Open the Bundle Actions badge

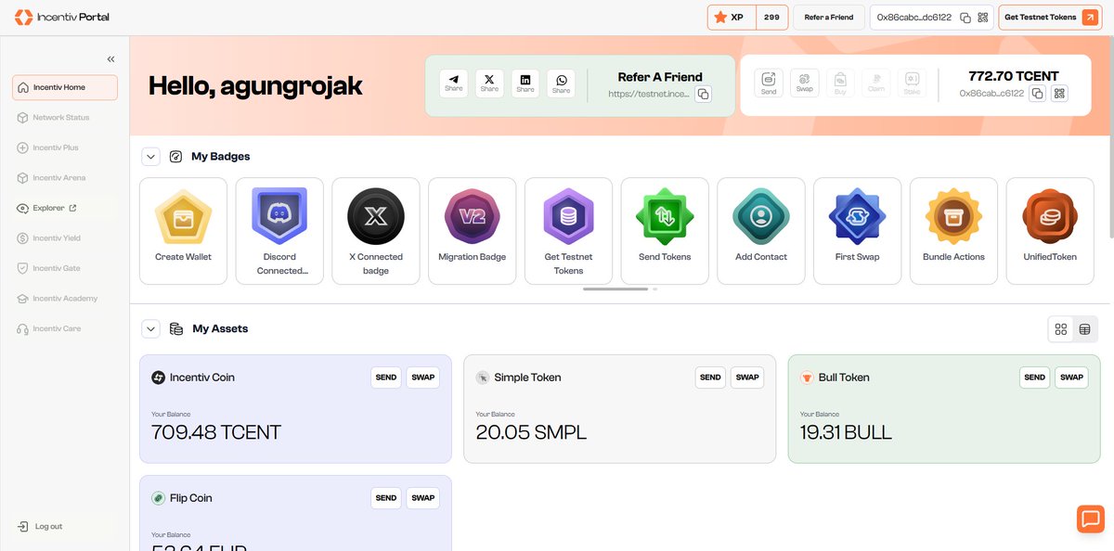point(953,231)
